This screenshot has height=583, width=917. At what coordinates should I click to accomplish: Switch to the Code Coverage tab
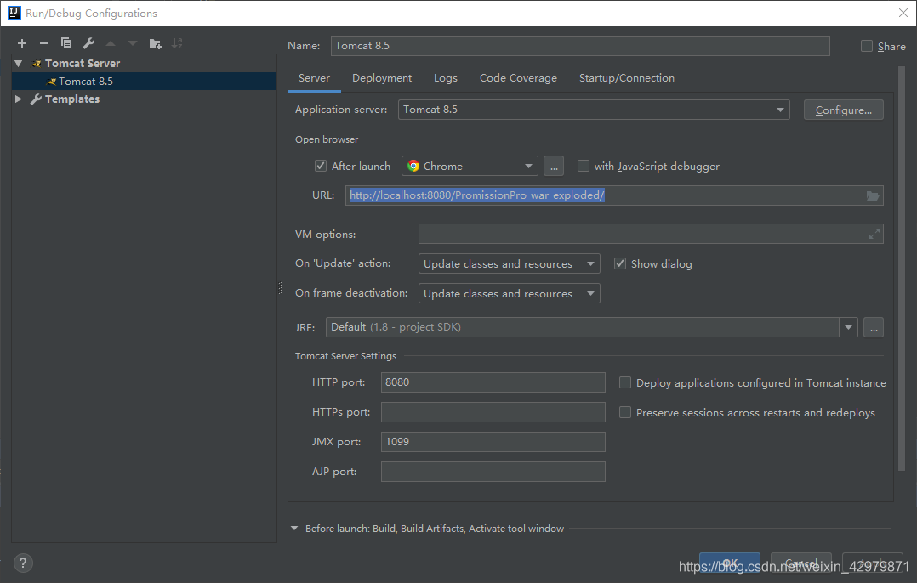coord(518,78)
